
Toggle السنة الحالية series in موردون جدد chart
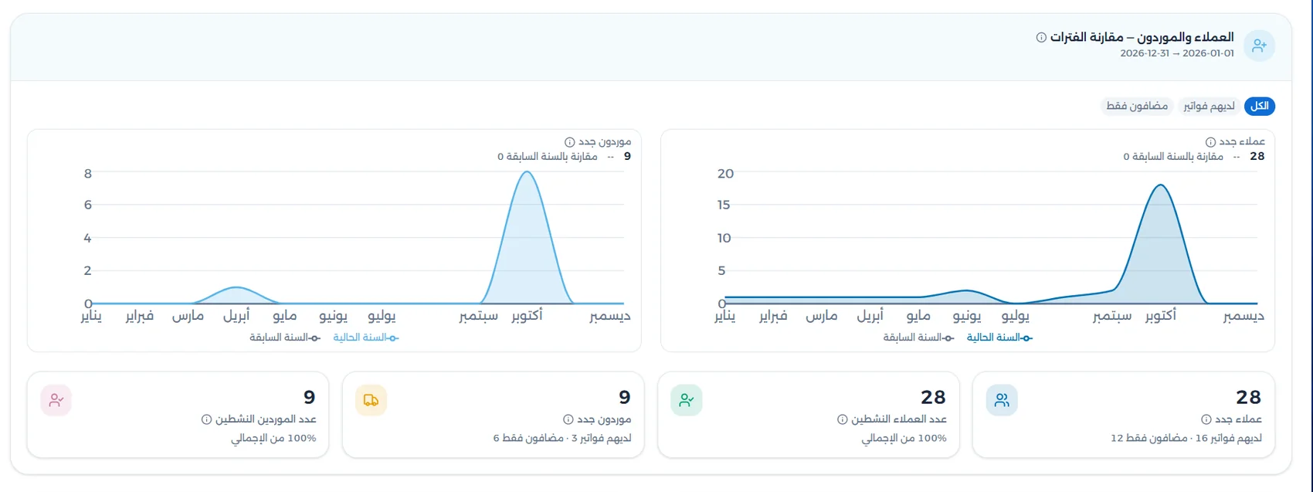366,338
